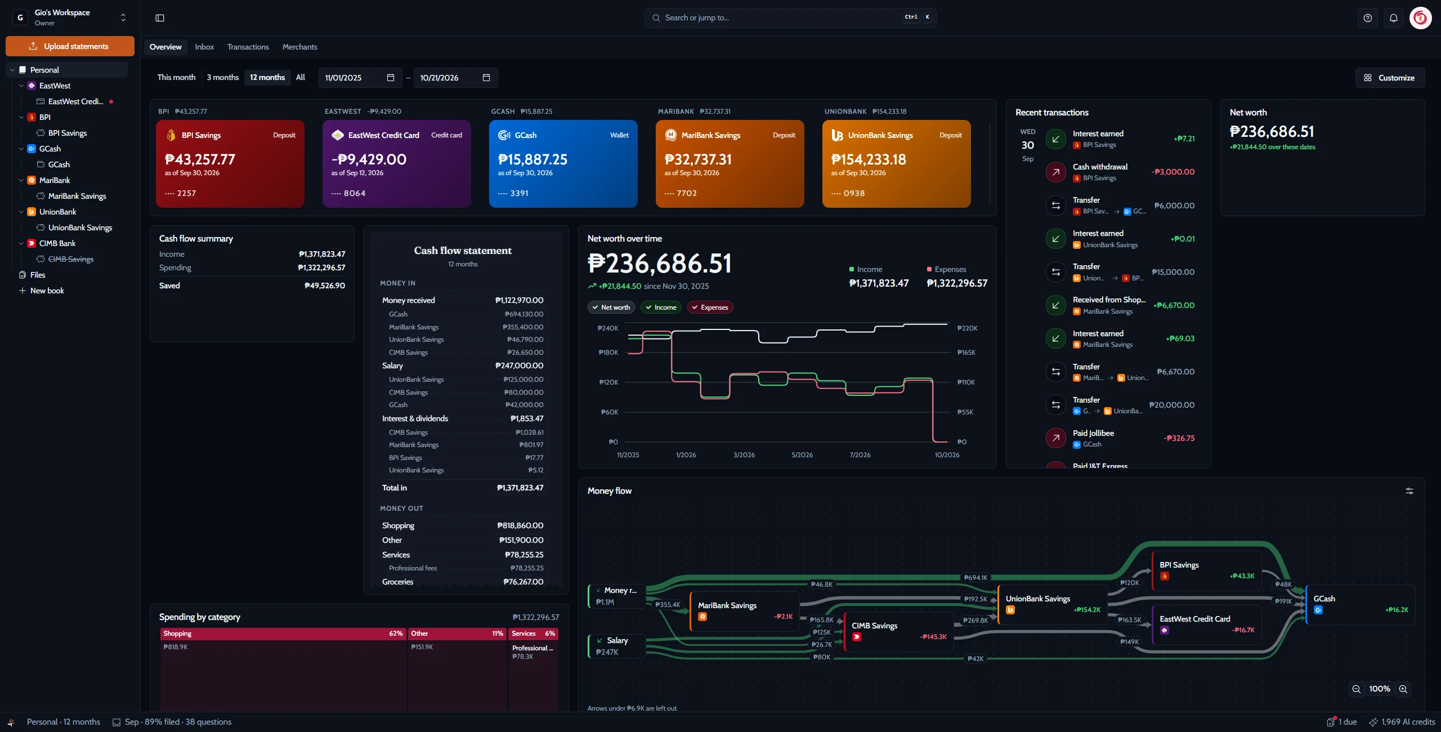Viewport: 1441px width, 732px height.
Task: Click the workspace G logo
Action: coord(20,17)
